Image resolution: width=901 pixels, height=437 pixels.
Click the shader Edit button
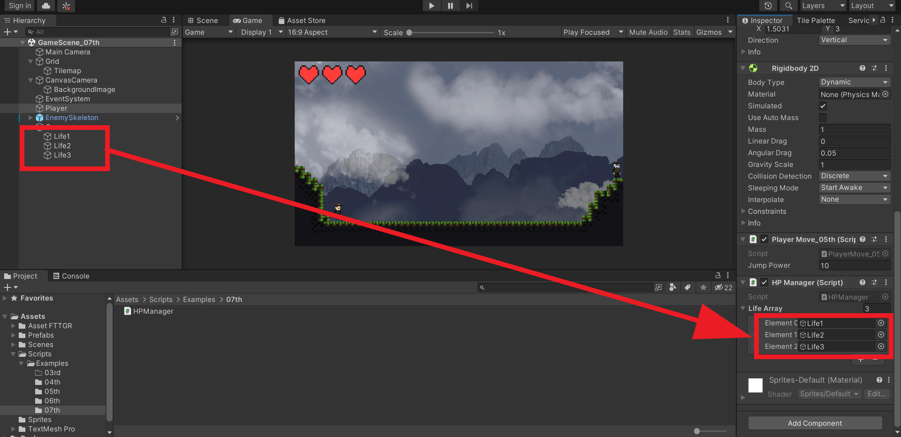coord(876,394)
